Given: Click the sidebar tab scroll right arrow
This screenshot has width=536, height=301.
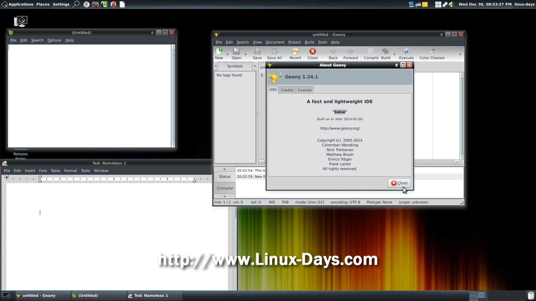Looking at the screenshot, I should (255, 66).
